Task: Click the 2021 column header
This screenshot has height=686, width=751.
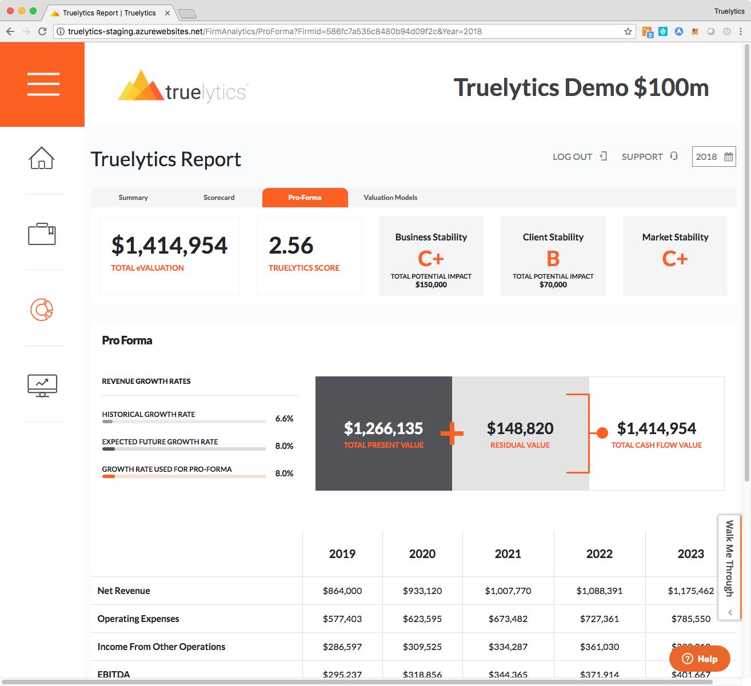Action: click(508, 553)
